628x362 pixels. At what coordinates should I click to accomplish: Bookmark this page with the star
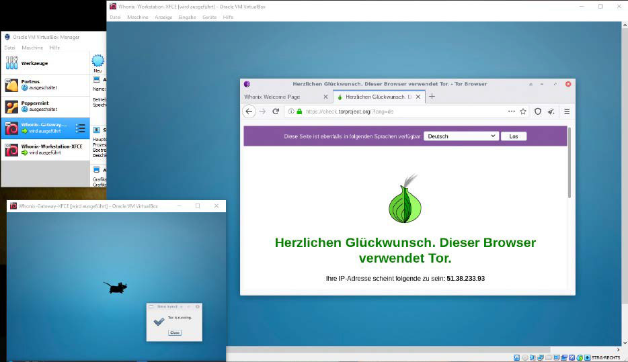click(523, 111)
